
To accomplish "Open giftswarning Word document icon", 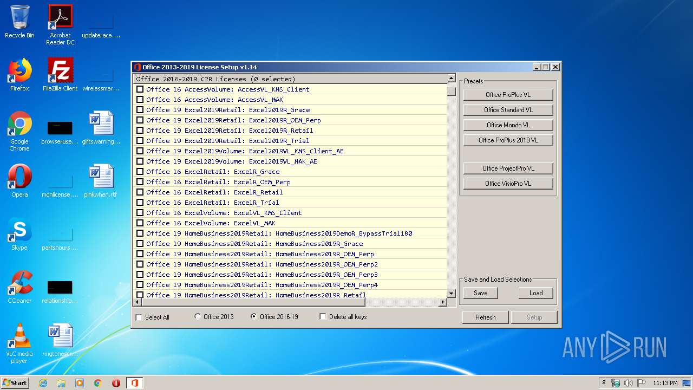I will click(x=101, y=128).
